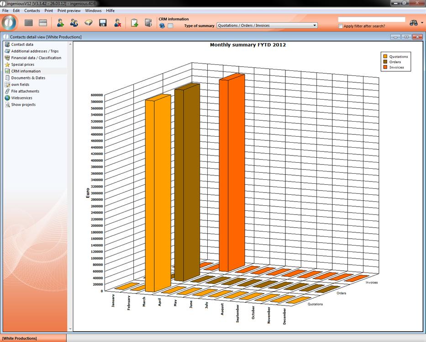Click the clipboard with green plus icon
The width and height of the screenshot is (426, 342).
point(134,23)
